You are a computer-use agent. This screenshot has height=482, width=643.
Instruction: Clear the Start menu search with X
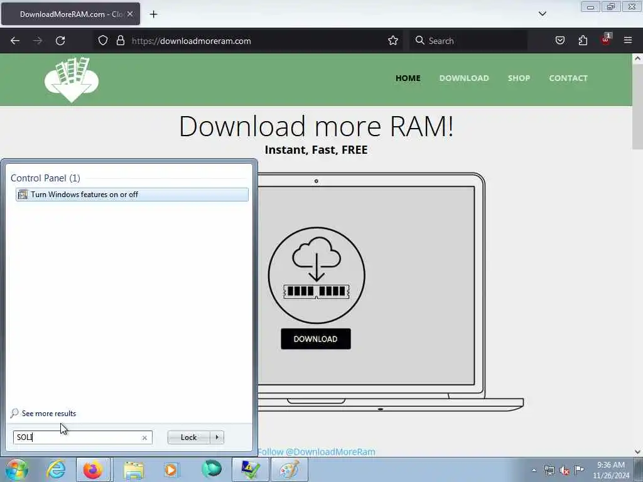pos(144,437)
